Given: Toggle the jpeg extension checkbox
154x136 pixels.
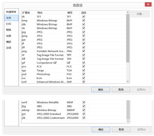Looking at the screenshot, I should [83, 36].
